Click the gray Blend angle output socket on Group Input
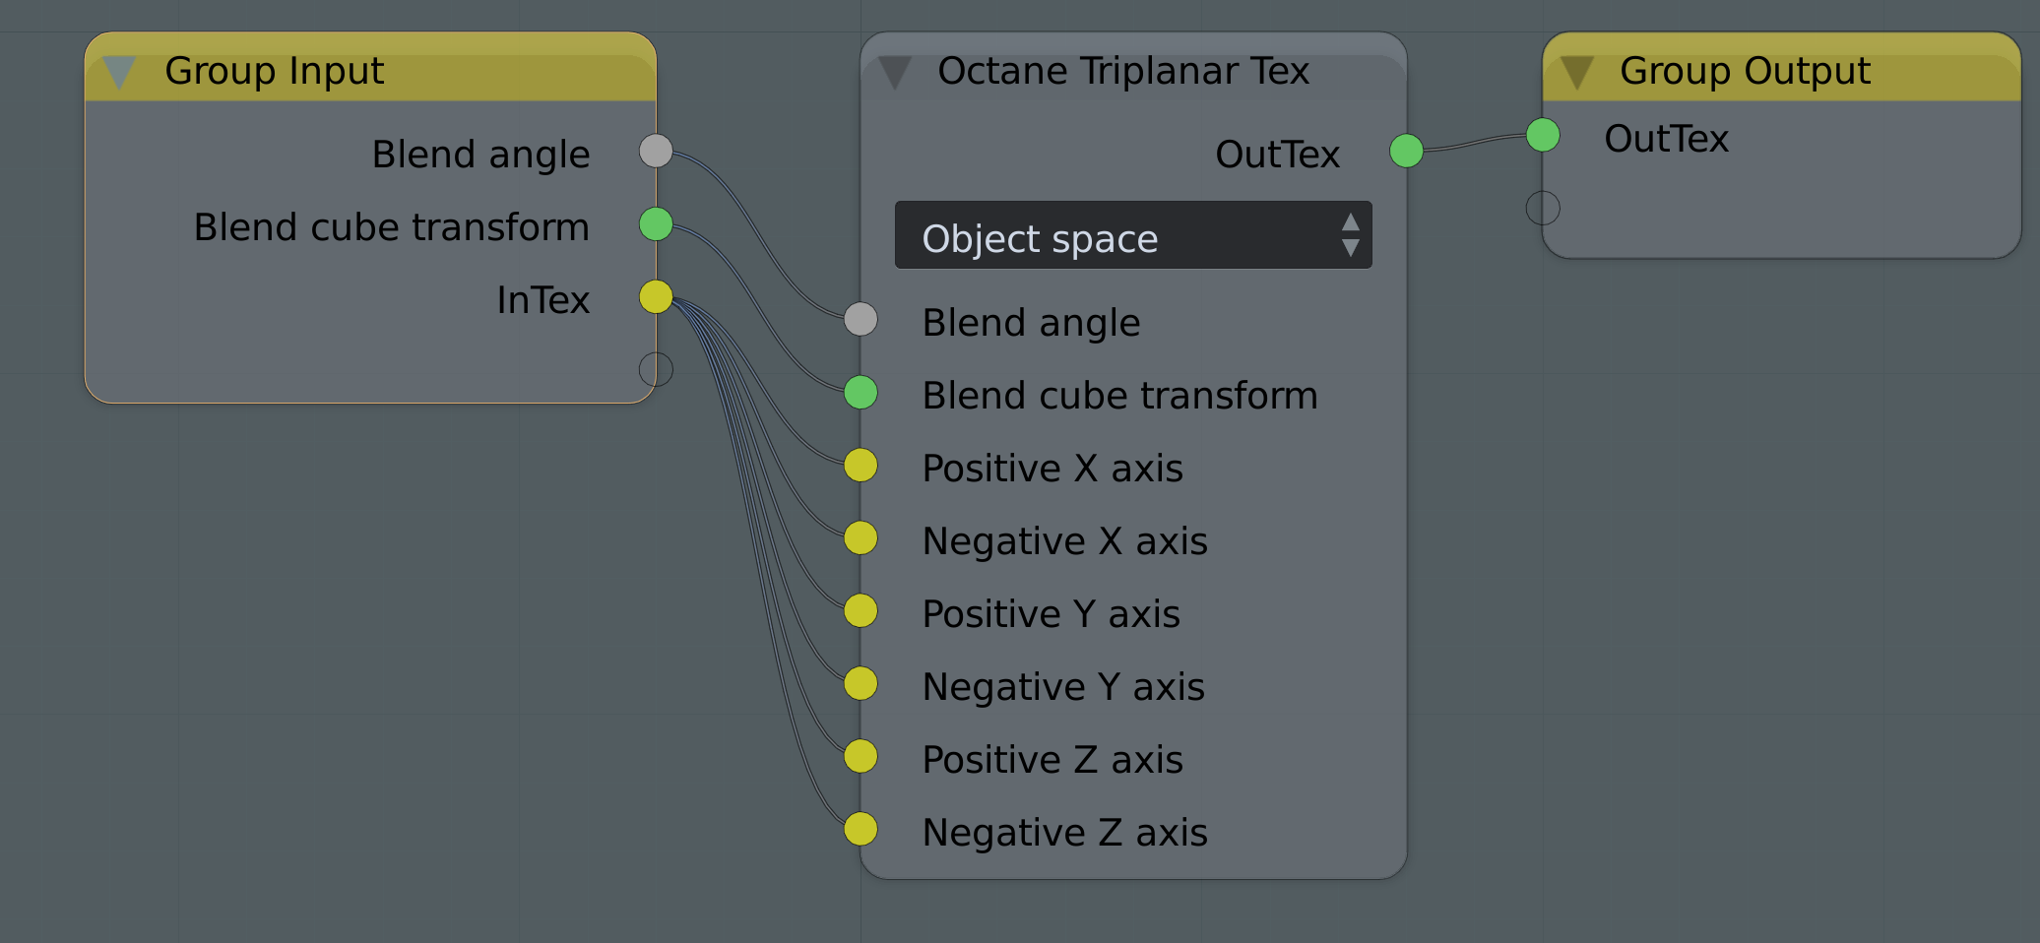This screenshot has height=943, width=2040. 656,151
